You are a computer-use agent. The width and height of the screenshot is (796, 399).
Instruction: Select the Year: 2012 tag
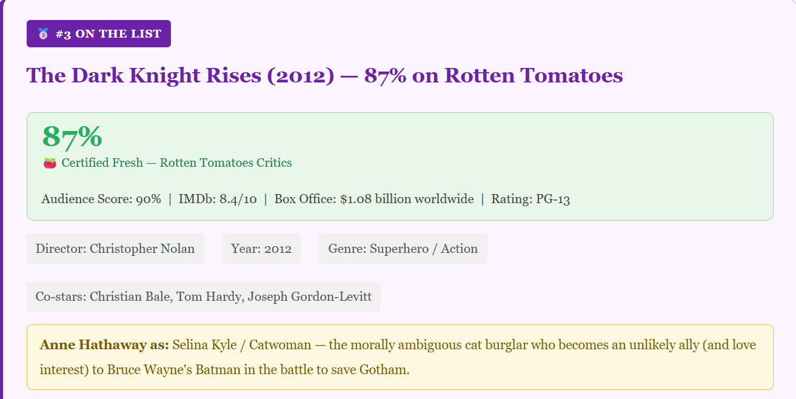coord(261,249)
